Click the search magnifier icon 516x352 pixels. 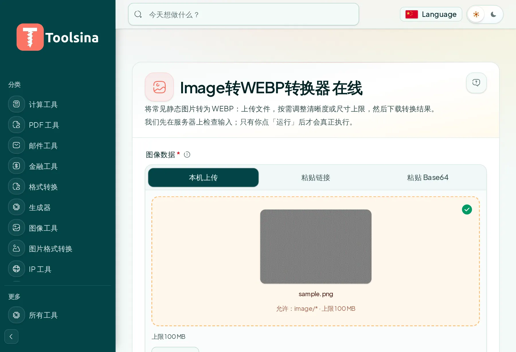coord(138,14)
